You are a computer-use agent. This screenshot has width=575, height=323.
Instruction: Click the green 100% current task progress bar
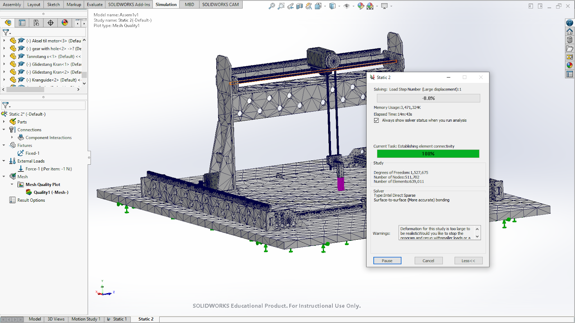click(x=428, y=154)
